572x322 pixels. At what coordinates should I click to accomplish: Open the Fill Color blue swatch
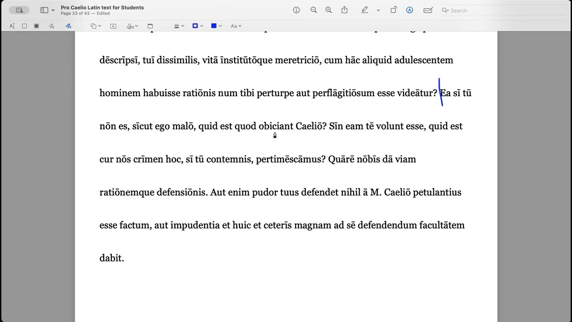click(217, 26)
